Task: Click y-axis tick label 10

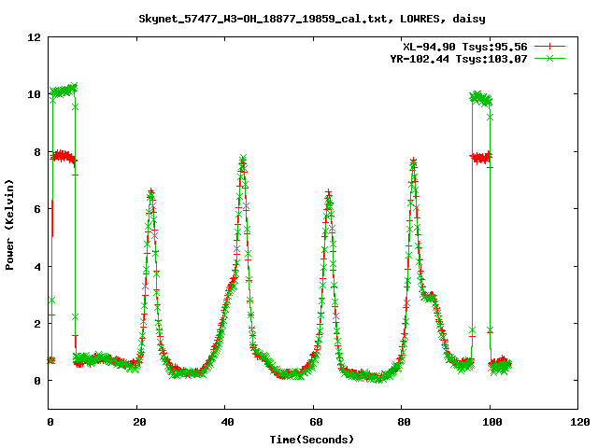Action: 34,94
